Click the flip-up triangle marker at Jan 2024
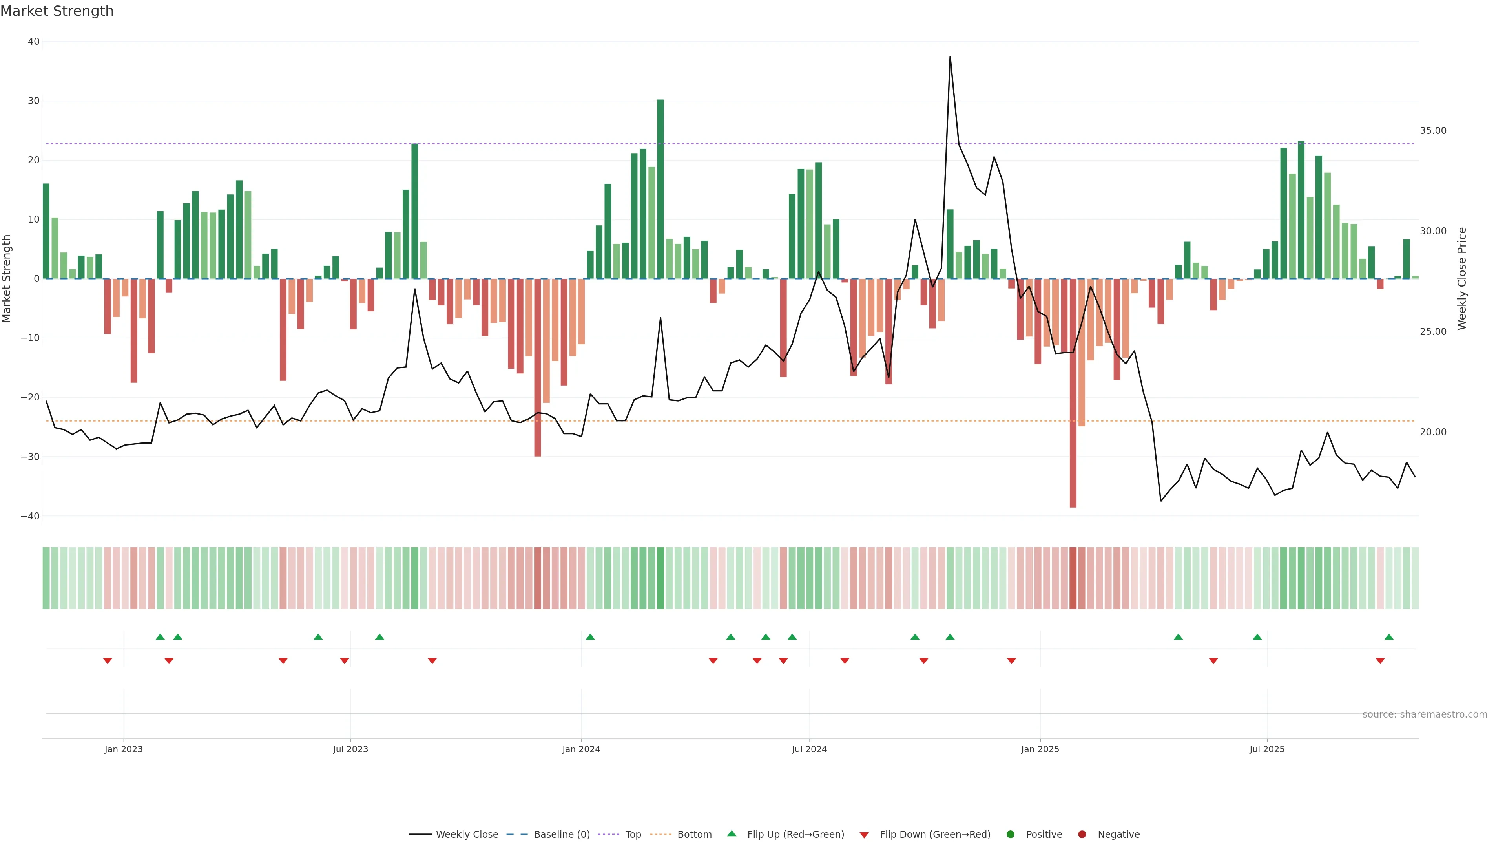Screen dimensions: 1507x848 pos(590,637)
